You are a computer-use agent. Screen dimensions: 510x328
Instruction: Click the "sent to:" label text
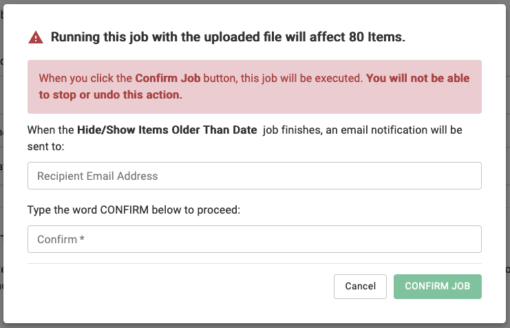click(45, 147)
